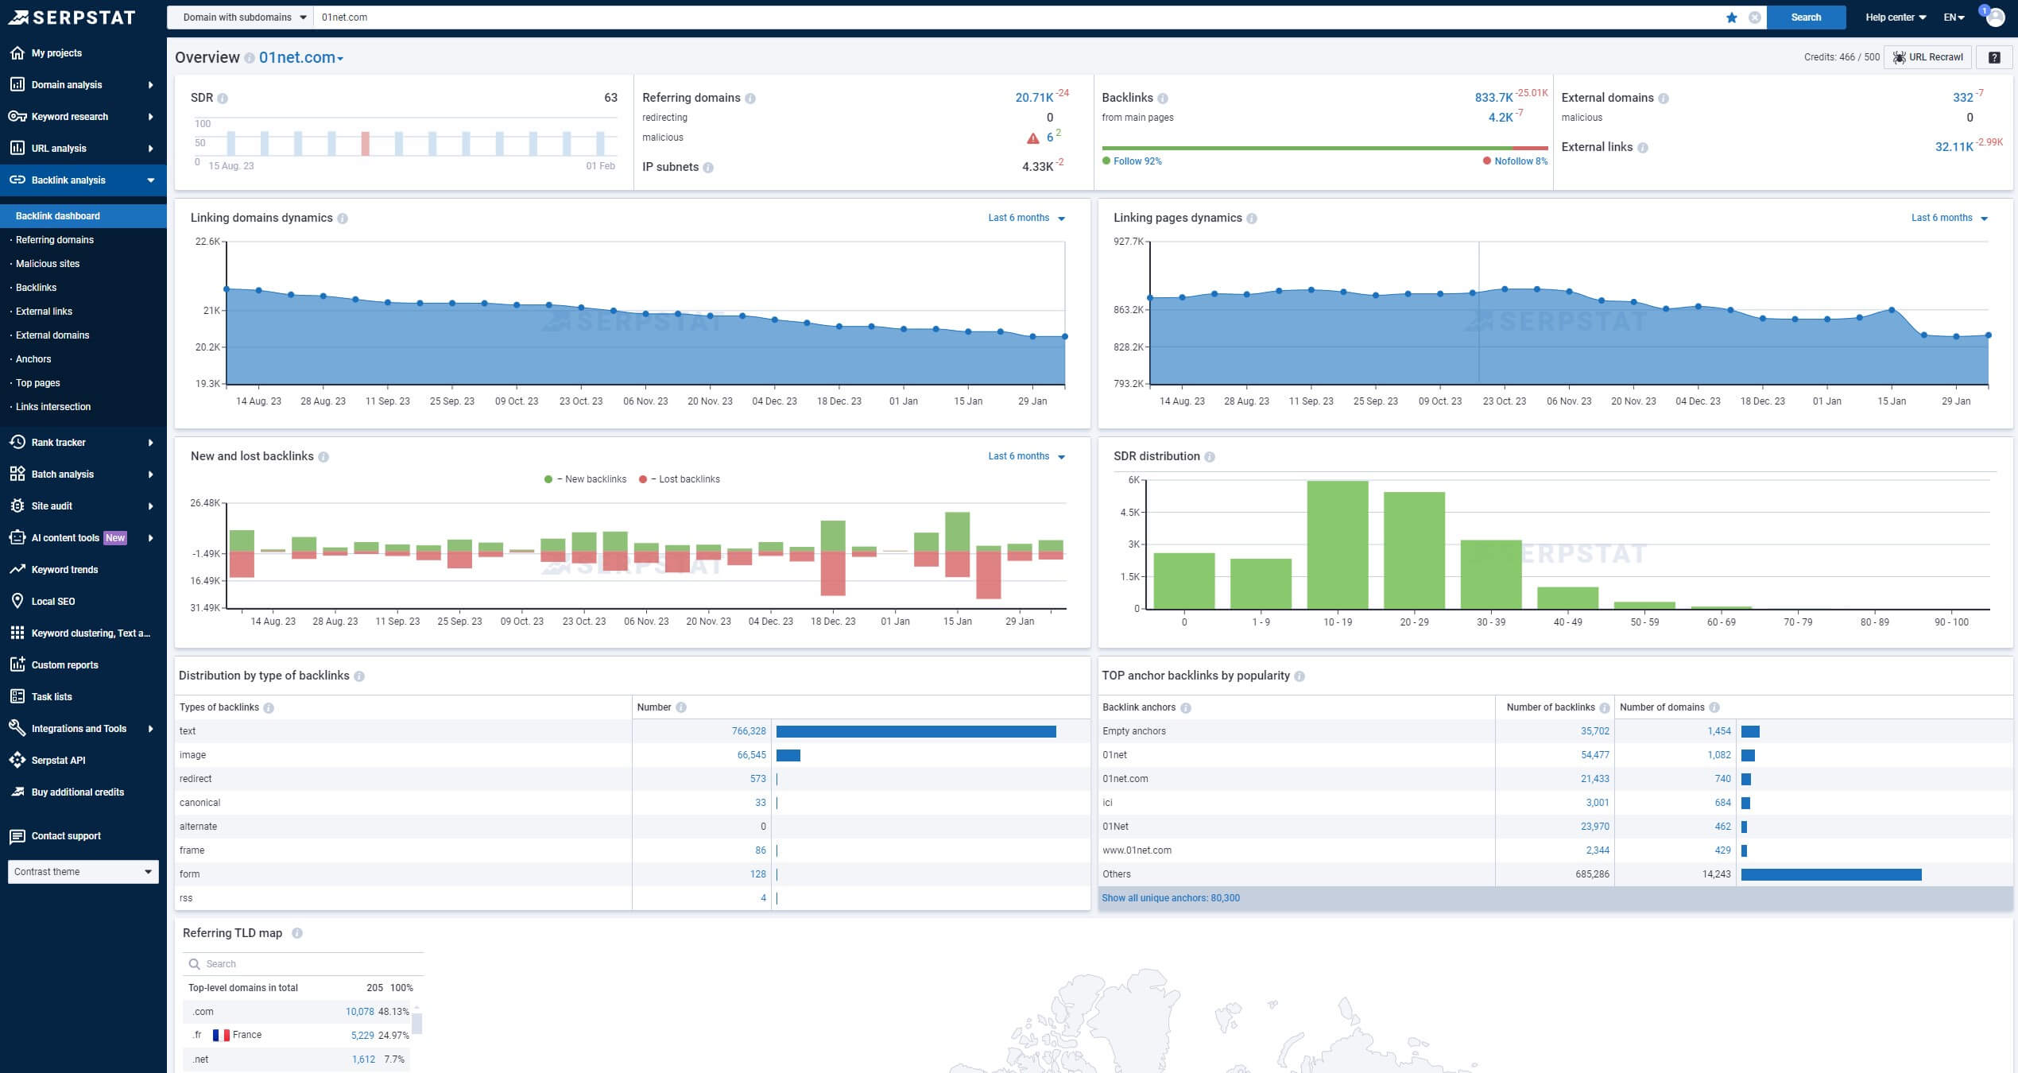
Task: Click the question mark help button
Action: (1994, 57)
